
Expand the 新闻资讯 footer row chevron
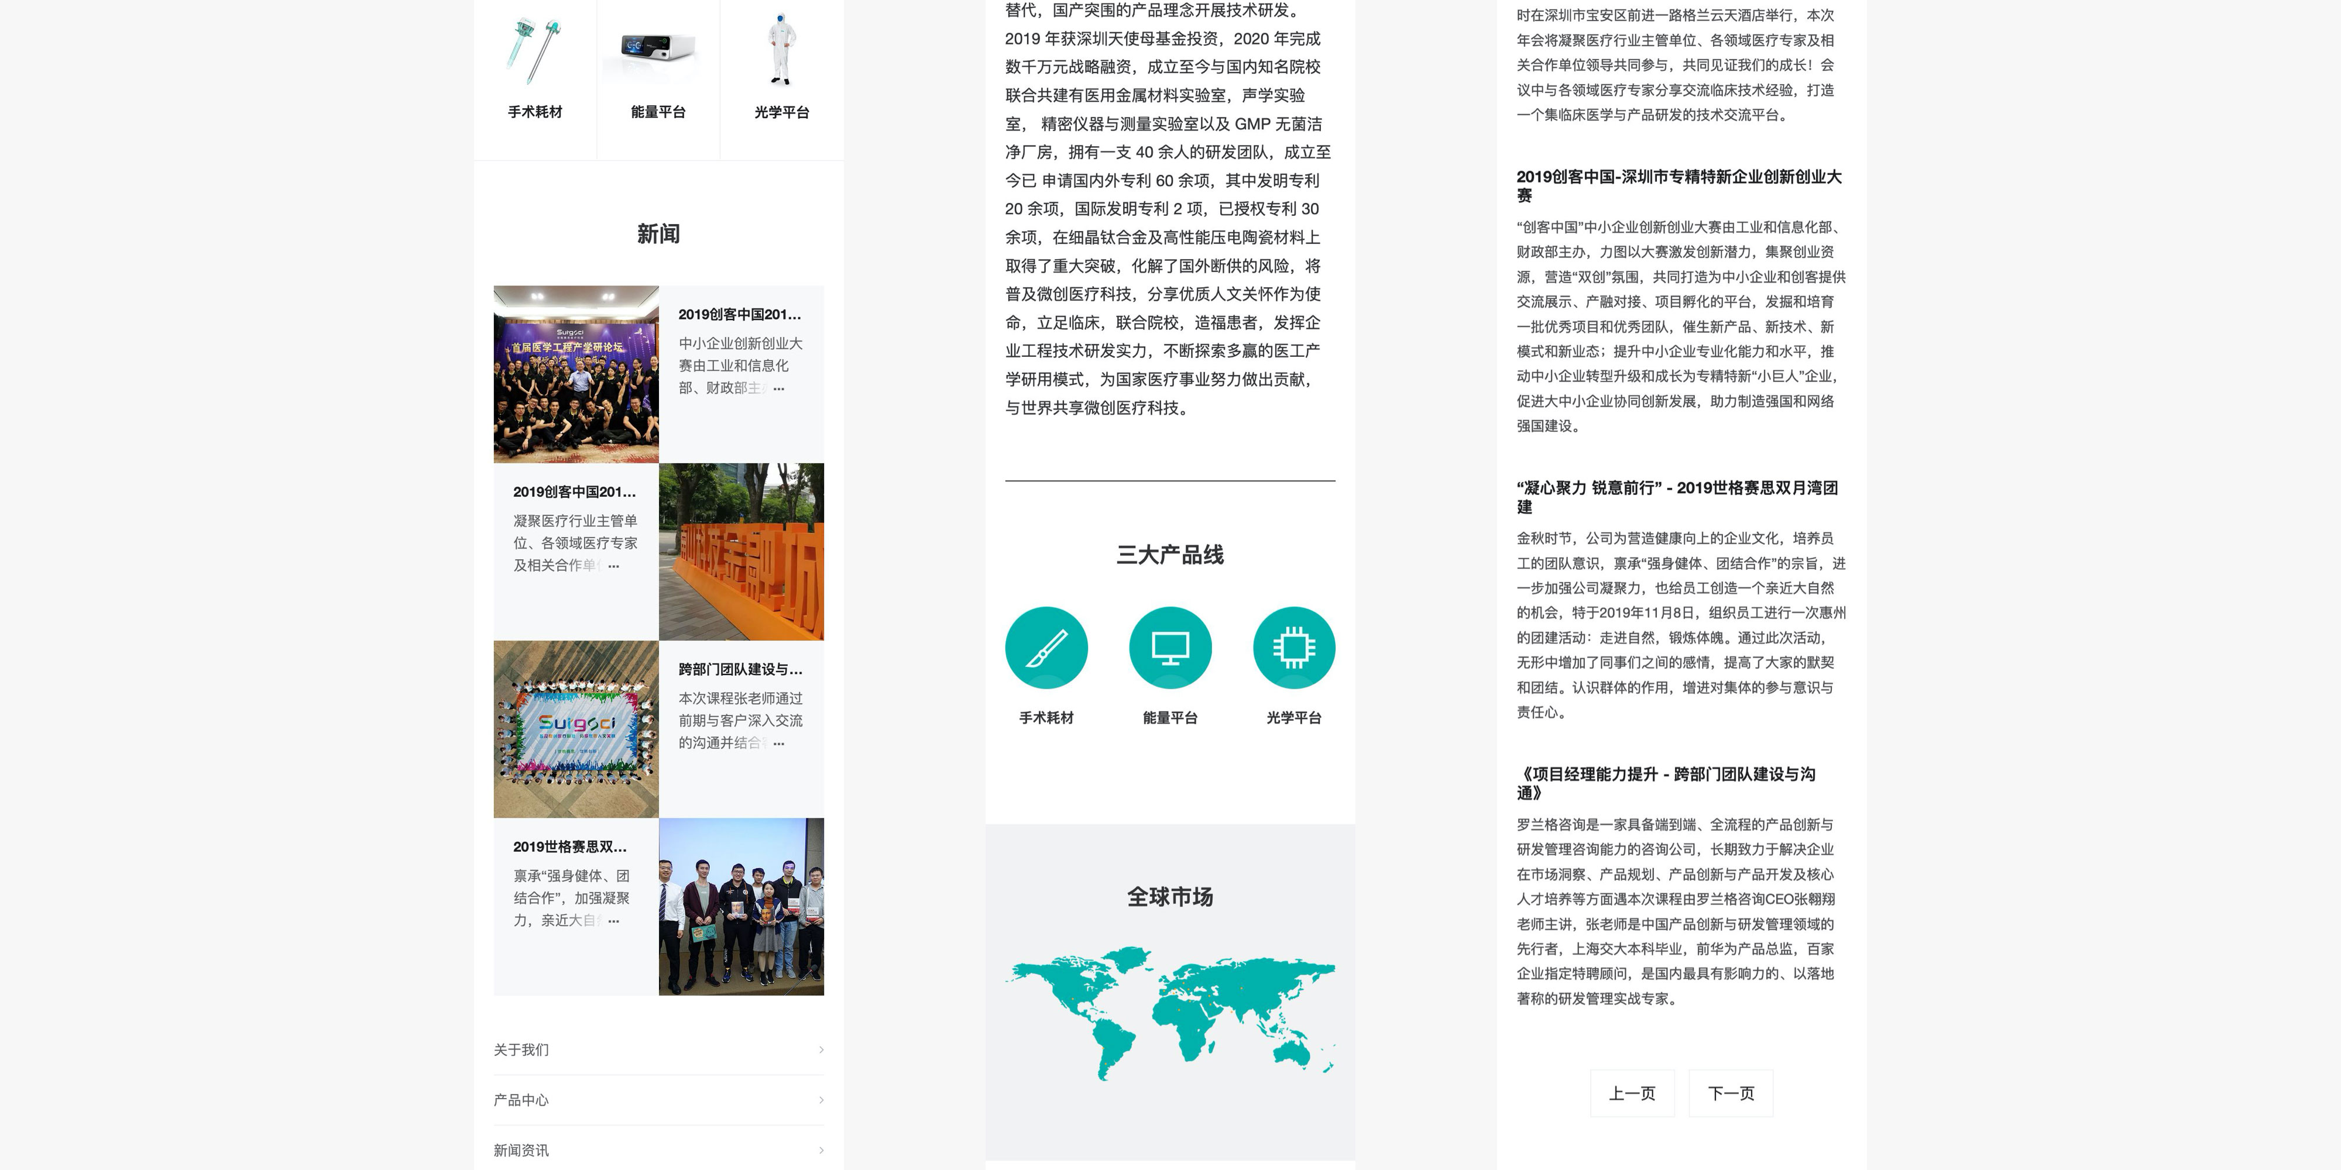[821, 1150]
